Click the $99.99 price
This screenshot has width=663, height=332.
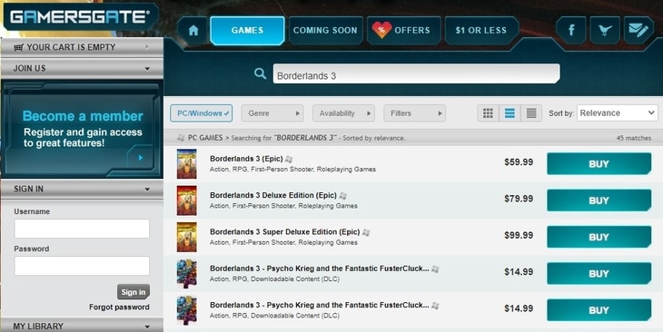point(519,235)
